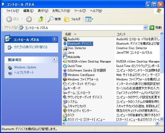Image resolution: width=165 pixels, height=133 pixels.
Task: Click comment 'Creative Disc Detector'
Action: 132,48
